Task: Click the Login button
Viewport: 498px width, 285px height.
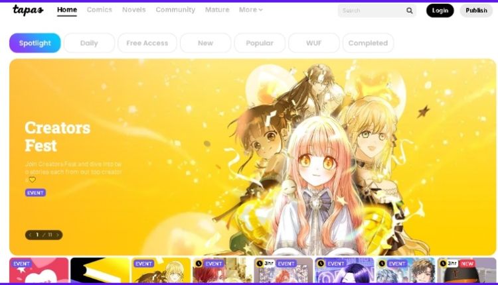Action: click(440, 11)
